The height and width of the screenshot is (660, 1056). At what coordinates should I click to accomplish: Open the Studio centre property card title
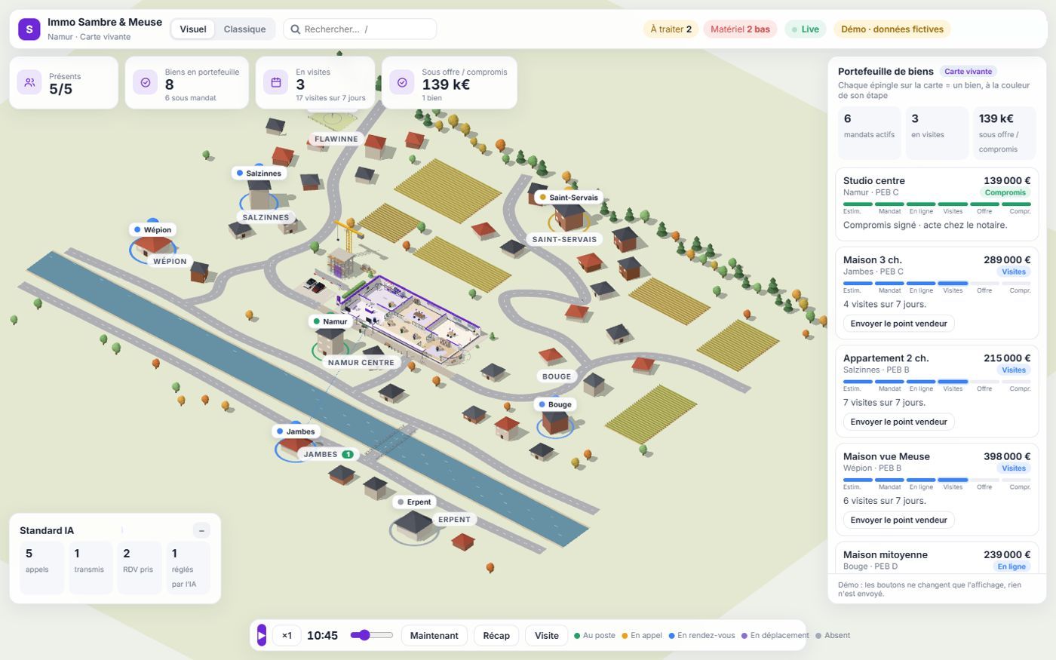click(x=873, y=181)
